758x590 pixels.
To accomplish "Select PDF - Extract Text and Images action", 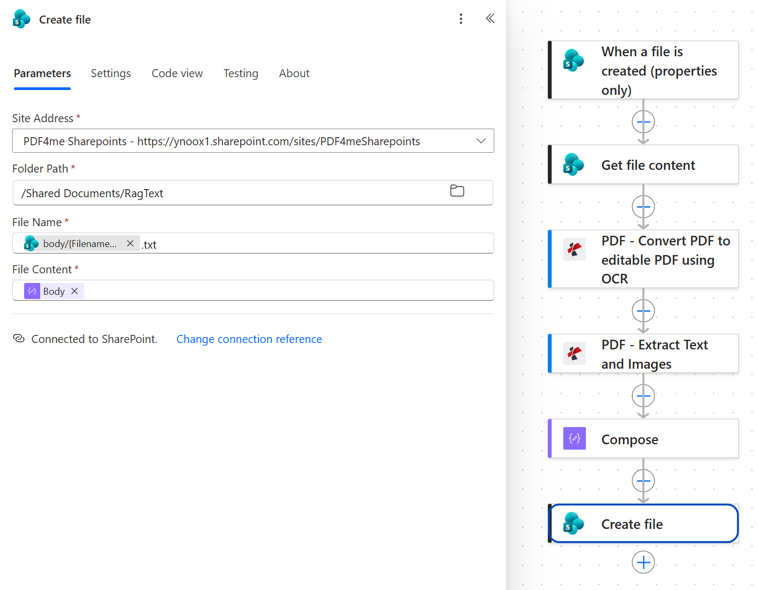I will (x=643, y=354).
